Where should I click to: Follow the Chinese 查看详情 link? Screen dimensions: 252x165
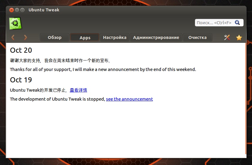[x=78, y=90]
